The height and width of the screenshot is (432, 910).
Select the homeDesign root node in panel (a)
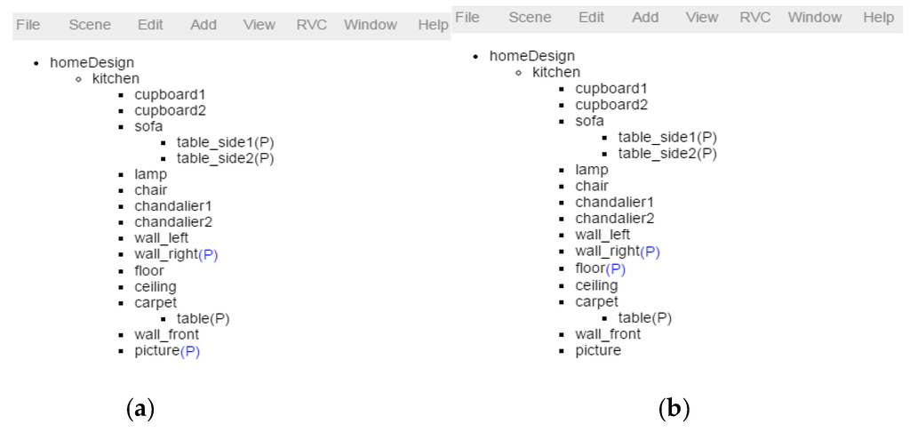click(x=92, y=62)
